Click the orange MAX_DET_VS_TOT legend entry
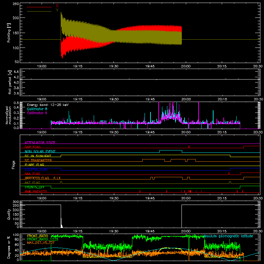Viewport: 264px width, 264px height. [x=41, y=243]
